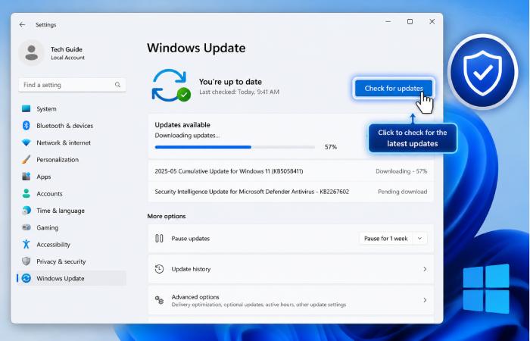Click the download progress bar

tap(235, 147)
